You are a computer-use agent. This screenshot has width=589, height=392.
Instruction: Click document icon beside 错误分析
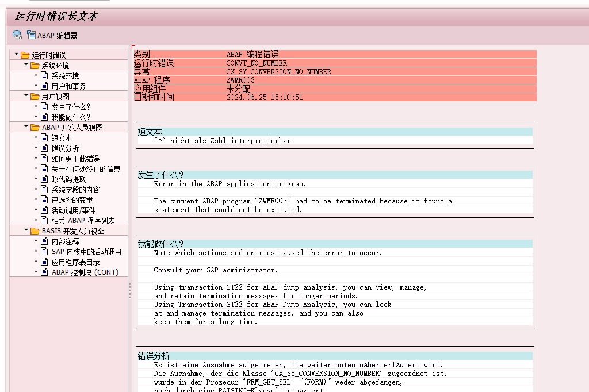click(x=44, y=148)
